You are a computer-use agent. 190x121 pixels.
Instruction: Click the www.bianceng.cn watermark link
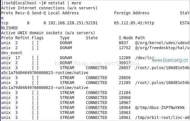(170, 60)
